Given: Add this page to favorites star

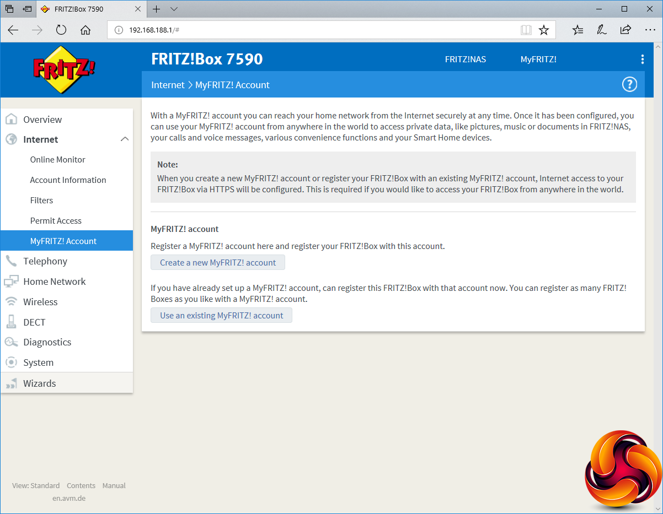Looking at the screenshot, I should [544, 30].
